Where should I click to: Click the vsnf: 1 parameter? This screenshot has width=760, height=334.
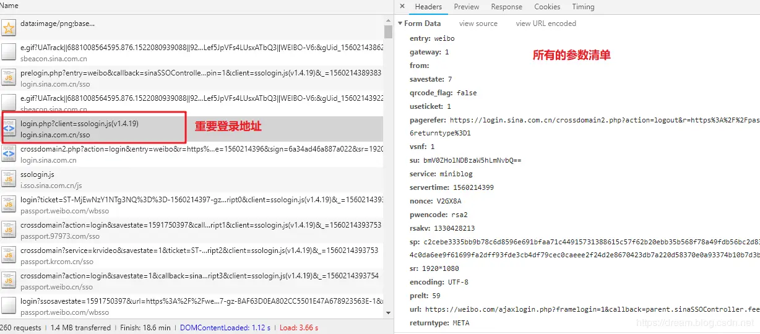(x=422, y=147)
